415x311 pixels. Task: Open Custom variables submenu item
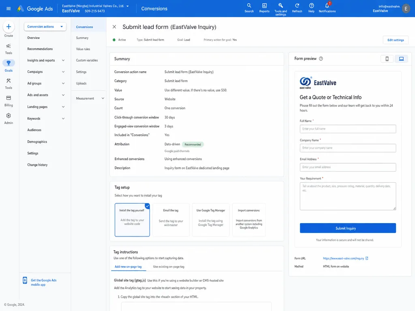coord(87,60)
